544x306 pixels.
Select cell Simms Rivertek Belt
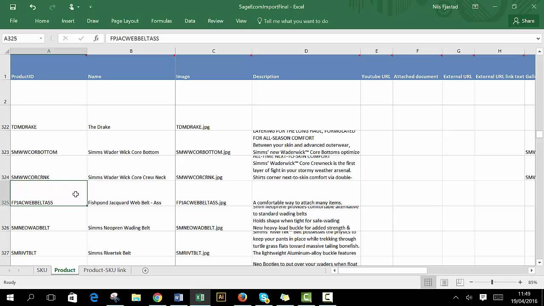pos(131,244)
